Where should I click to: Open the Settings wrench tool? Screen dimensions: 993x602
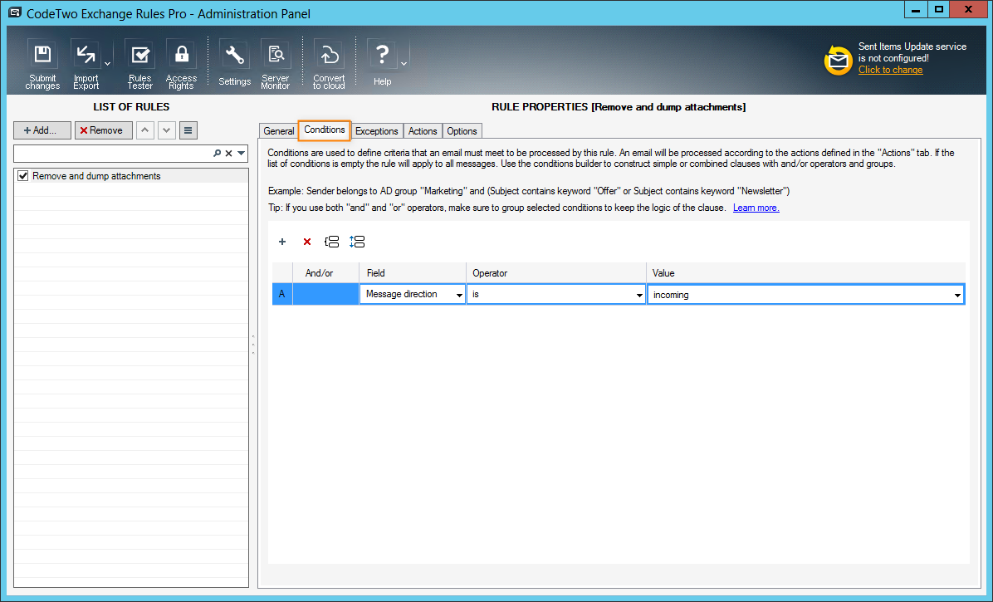coord(234,64)
